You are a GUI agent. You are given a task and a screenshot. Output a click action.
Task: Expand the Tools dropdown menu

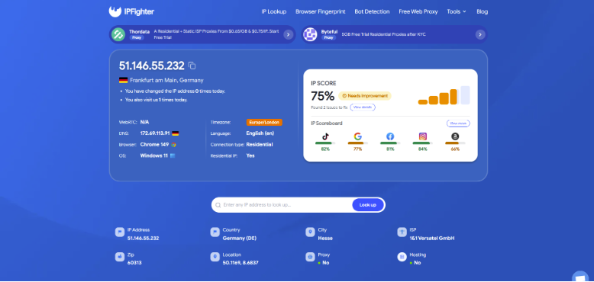[x=457, y=11]
